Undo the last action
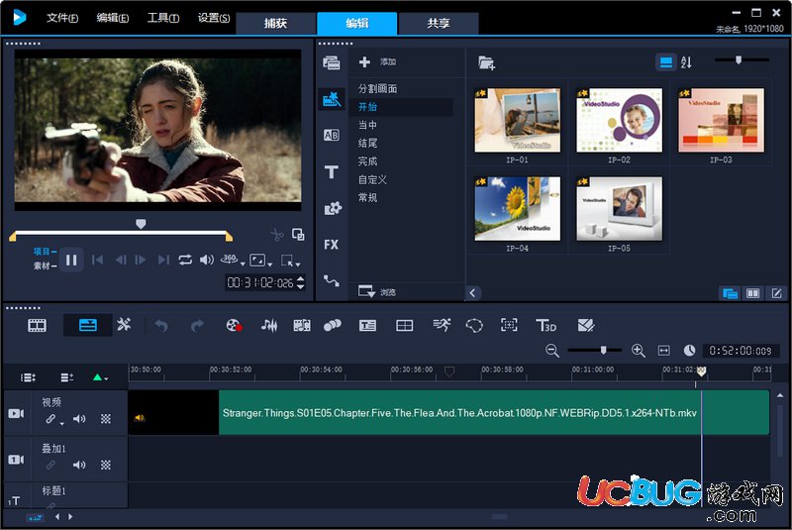The height and width of the screenshot is (530, 792). [161, 325]
